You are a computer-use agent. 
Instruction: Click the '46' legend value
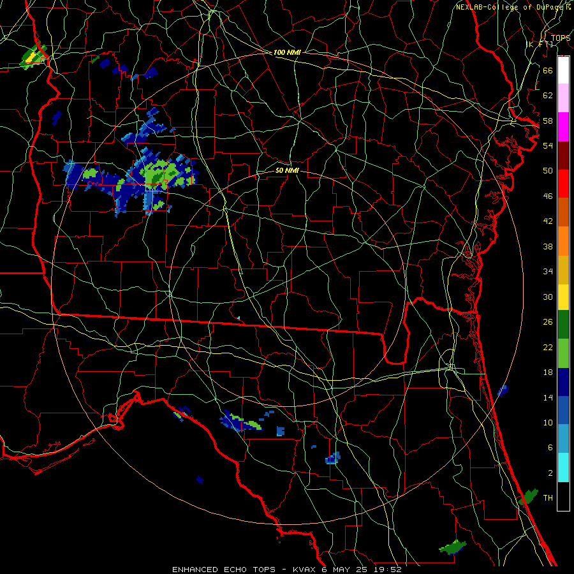coord(548,196)
